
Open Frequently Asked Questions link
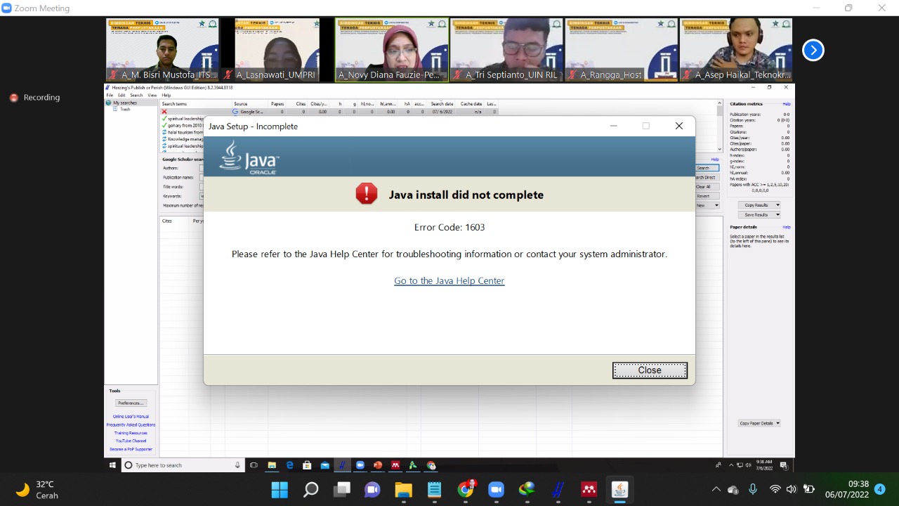[x=131, y=424]
